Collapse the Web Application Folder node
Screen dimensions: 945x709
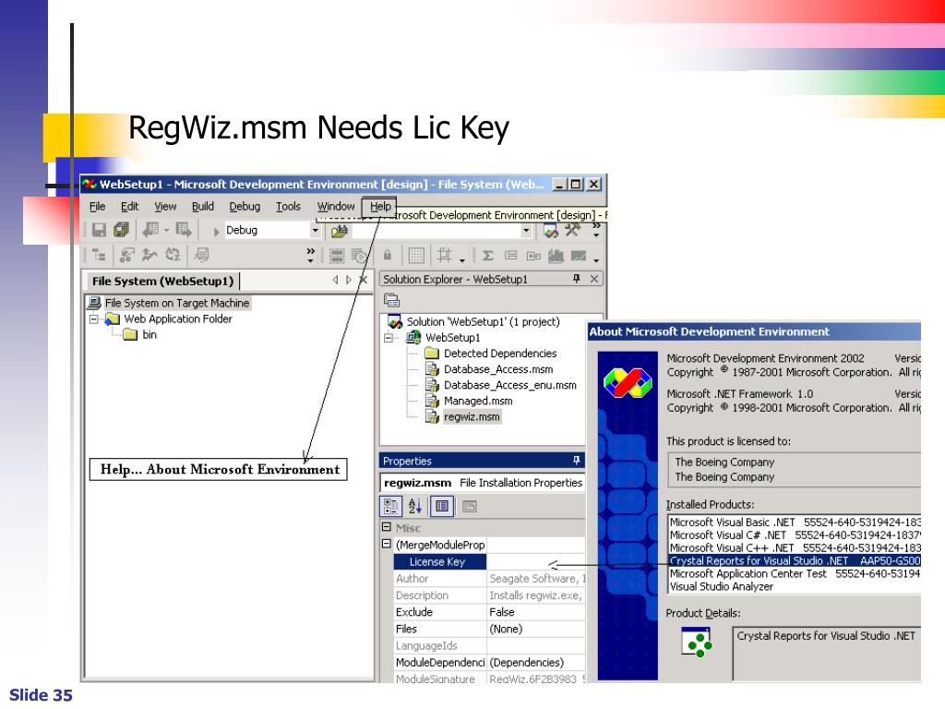(93, 318)
